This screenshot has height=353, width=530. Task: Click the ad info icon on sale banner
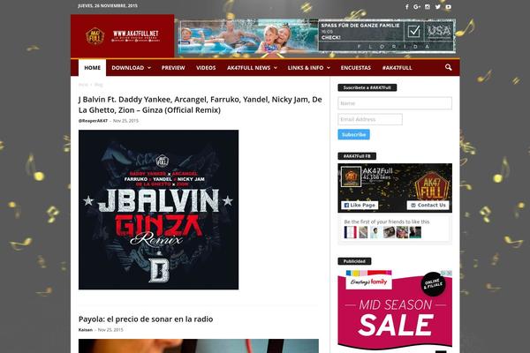[443, 273]
